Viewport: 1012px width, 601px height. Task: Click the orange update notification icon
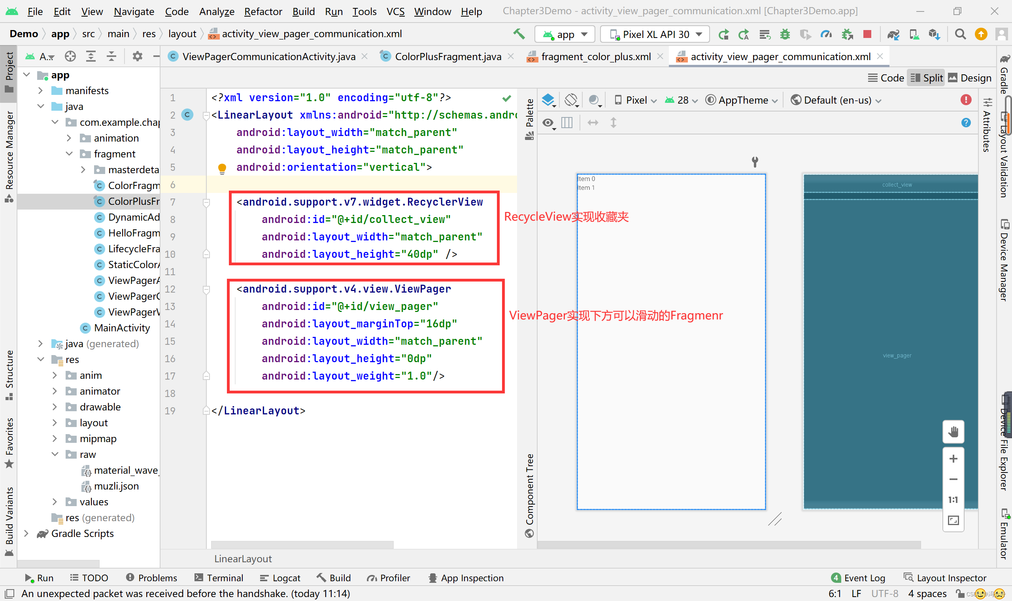click(x=981, y=34)
